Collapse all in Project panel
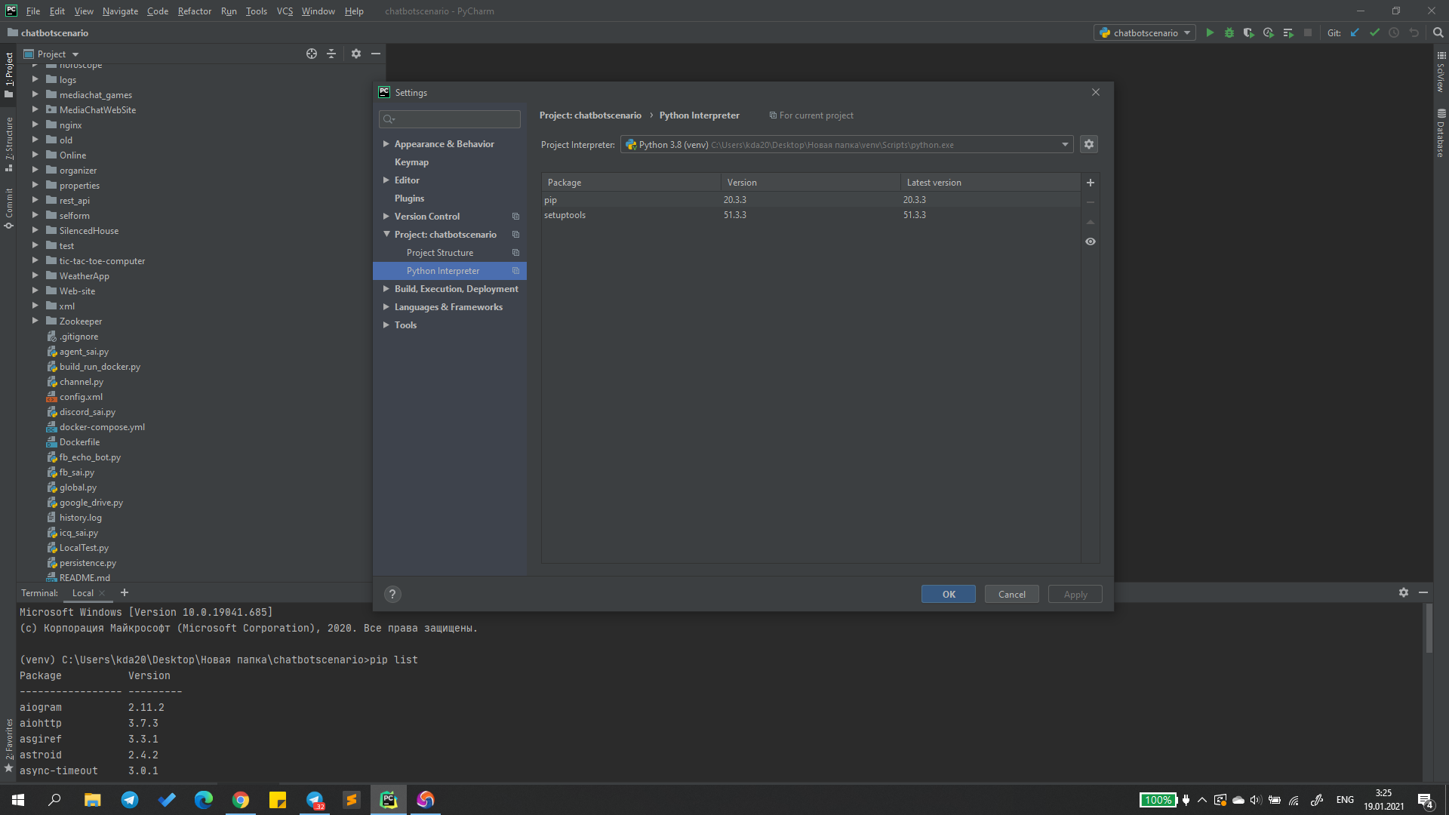The height and width of the screenshot is (815, 1449). [331, 54]
